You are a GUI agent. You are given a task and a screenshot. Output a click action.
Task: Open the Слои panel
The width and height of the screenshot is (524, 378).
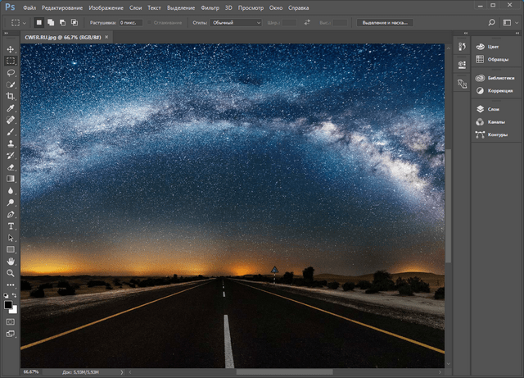492,109
